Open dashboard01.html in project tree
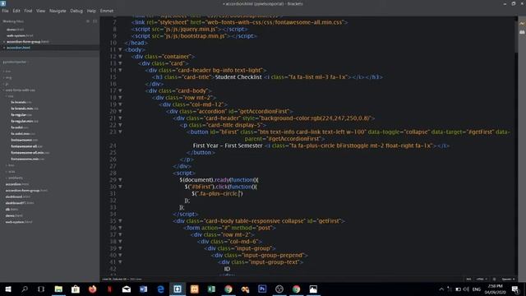526x296 pixels. click(x=20, y=203)
